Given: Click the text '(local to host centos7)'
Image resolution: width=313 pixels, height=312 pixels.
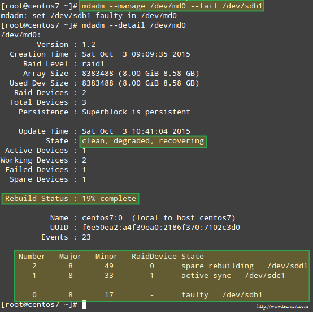Looking at the screenshot, I should (x=184, y=218).
